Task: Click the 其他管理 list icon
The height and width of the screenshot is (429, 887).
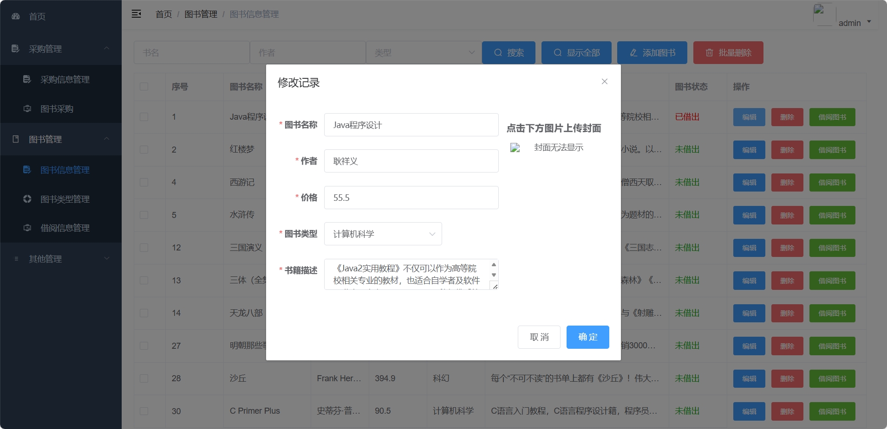Action: (16, 259)
